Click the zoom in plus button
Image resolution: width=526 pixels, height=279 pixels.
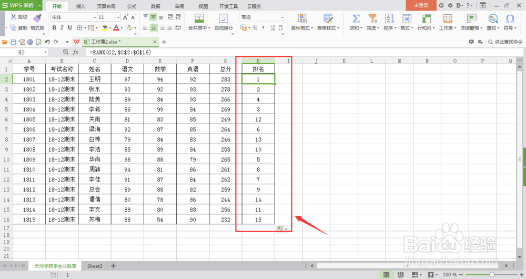(x=522, y=275)
